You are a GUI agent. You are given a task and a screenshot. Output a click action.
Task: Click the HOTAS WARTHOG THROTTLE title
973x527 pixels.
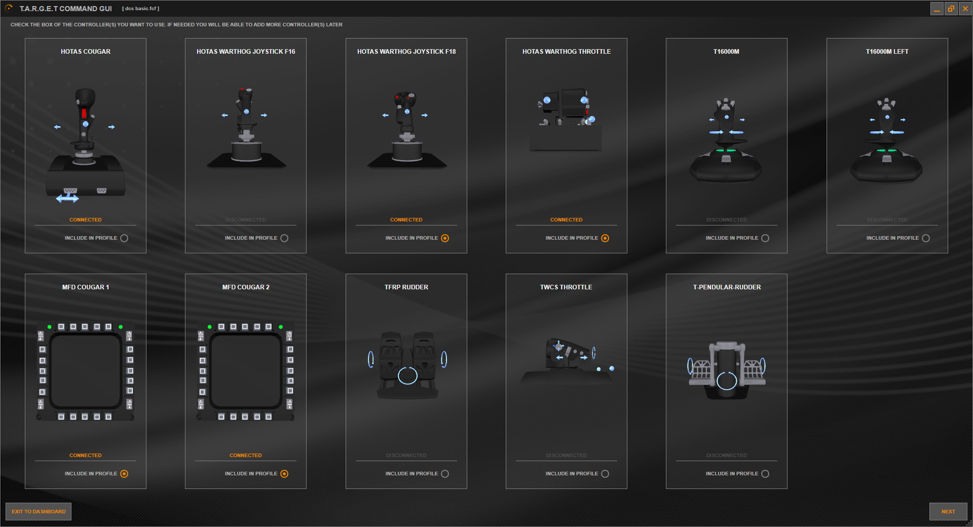click(567, 52)
